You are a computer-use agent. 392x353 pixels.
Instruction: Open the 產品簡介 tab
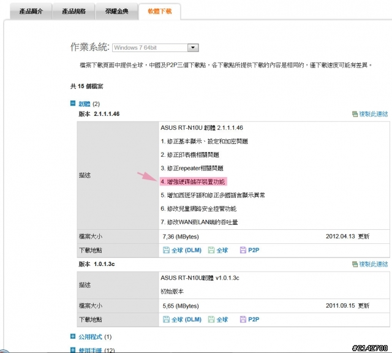(x=31, y=11)
